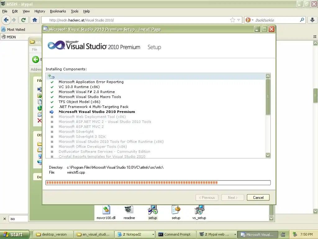This screenshot has height=239, width=318.
Task: Select VC 10.0 Runtime (x86) entry
Action: click(x=79, y=87)
